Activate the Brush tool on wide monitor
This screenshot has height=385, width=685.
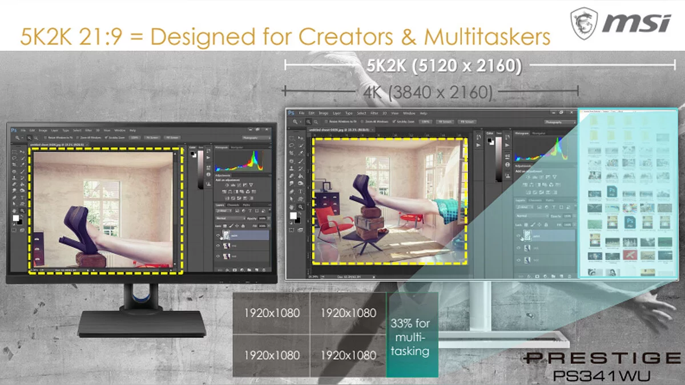pyautogui.click(x=301, y=161)
